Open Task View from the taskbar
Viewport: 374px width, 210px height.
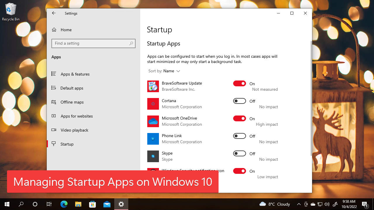(x=49, y=204)
